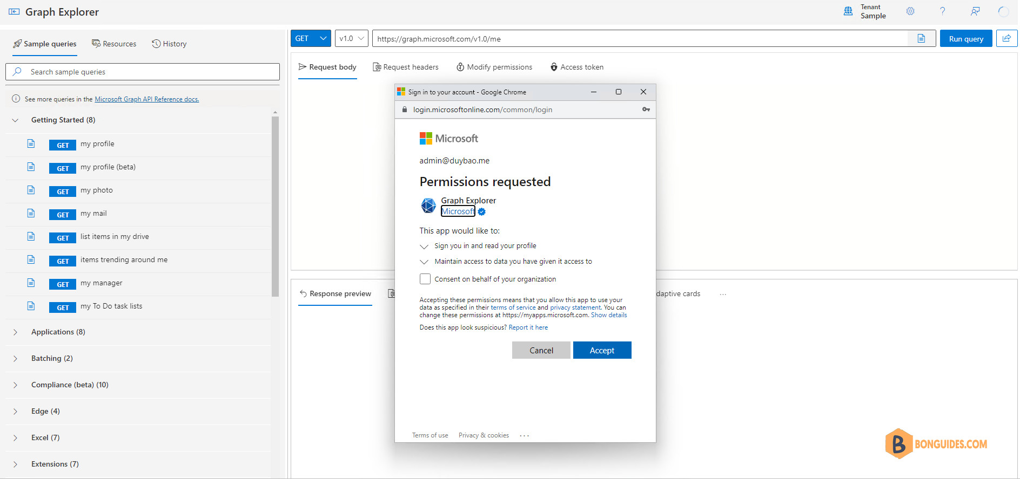Open the Request headers tab
1020x479 pixels.
coord(406,67)
